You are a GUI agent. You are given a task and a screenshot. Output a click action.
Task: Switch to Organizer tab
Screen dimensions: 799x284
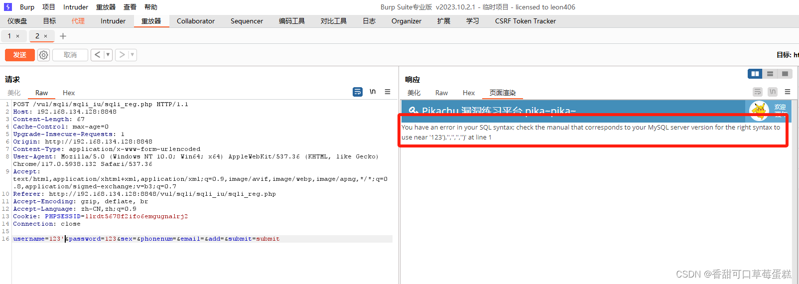[x=406, y=21]
